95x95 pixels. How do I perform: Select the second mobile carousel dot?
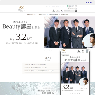tap(72, 94)
